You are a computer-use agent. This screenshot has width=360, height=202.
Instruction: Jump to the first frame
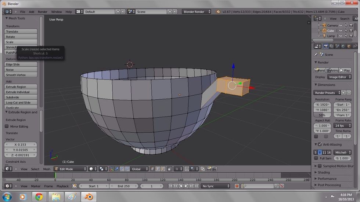170,186
